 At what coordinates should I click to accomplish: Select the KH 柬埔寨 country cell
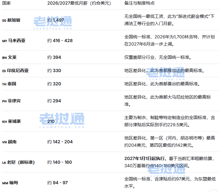[12, 121]
